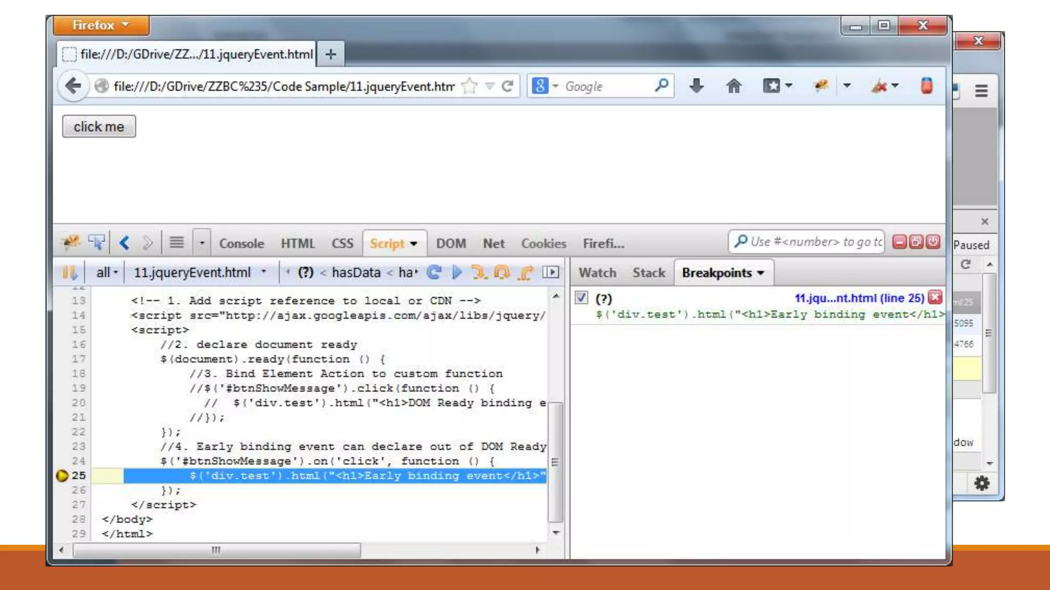Step out of the function icon
This screenshot has height=590, width=1050.
[x=526, y=272]
